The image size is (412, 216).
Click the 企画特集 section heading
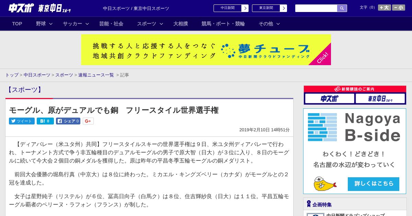(322, 204)
